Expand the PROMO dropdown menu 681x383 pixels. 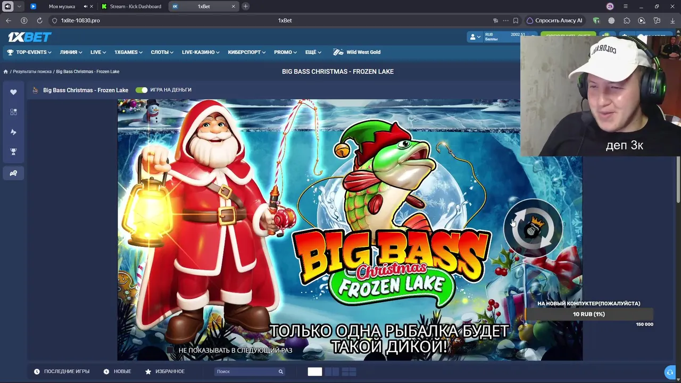tap(286, 52)
